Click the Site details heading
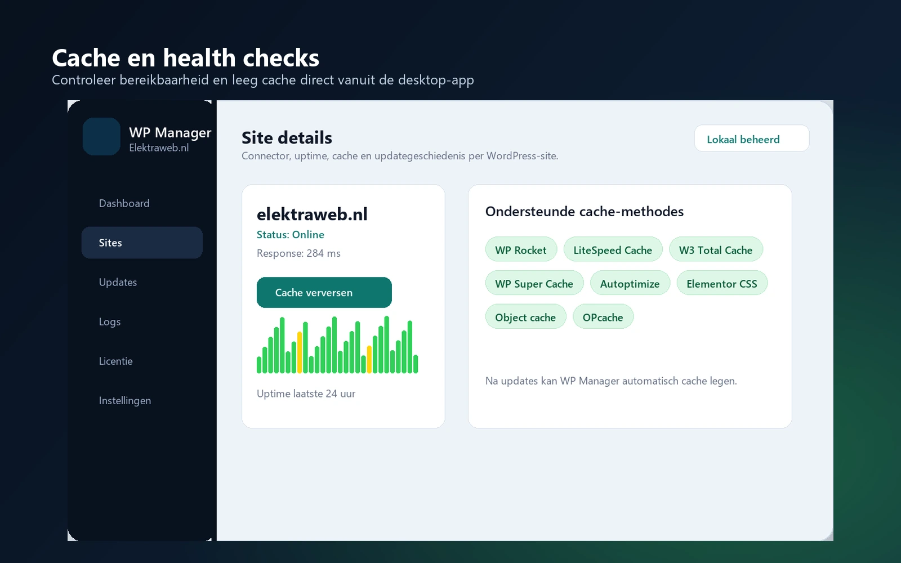The image size is (901, 563). 287,138
